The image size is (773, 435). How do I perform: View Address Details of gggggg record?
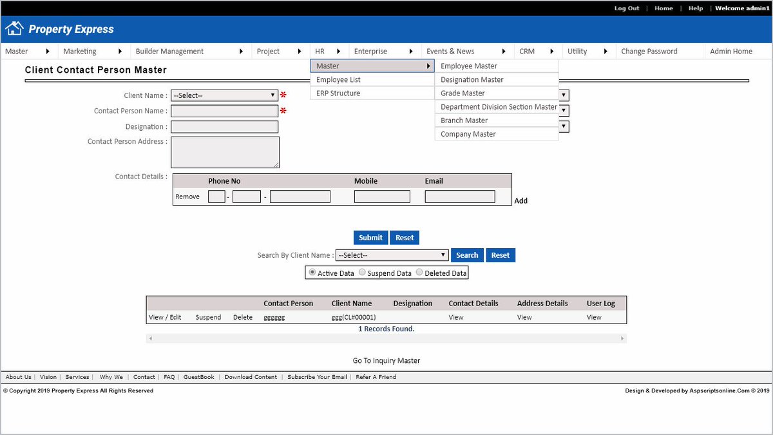click(524, 317)
